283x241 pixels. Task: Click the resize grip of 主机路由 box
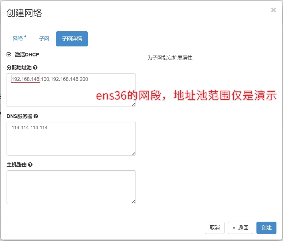pyautogui.click(x=134, y=202)
